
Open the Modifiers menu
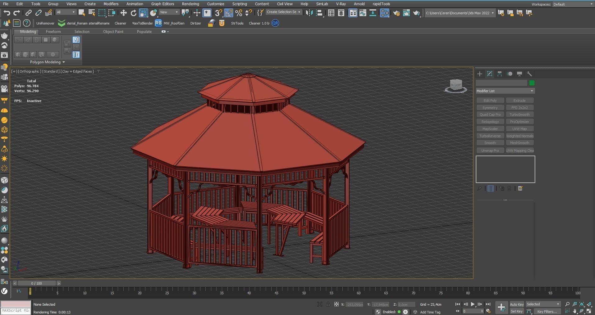(111, 4)
